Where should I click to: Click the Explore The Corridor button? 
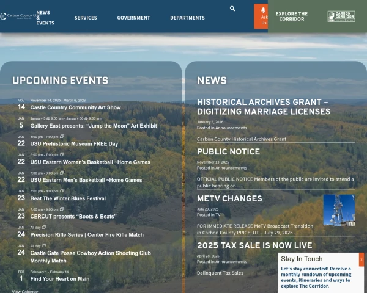(x=292, y=16)
